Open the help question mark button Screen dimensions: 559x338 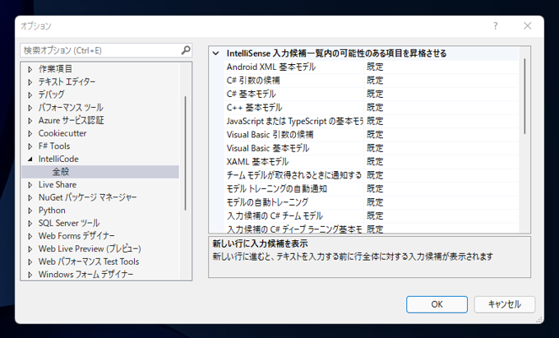click(496, 26)
